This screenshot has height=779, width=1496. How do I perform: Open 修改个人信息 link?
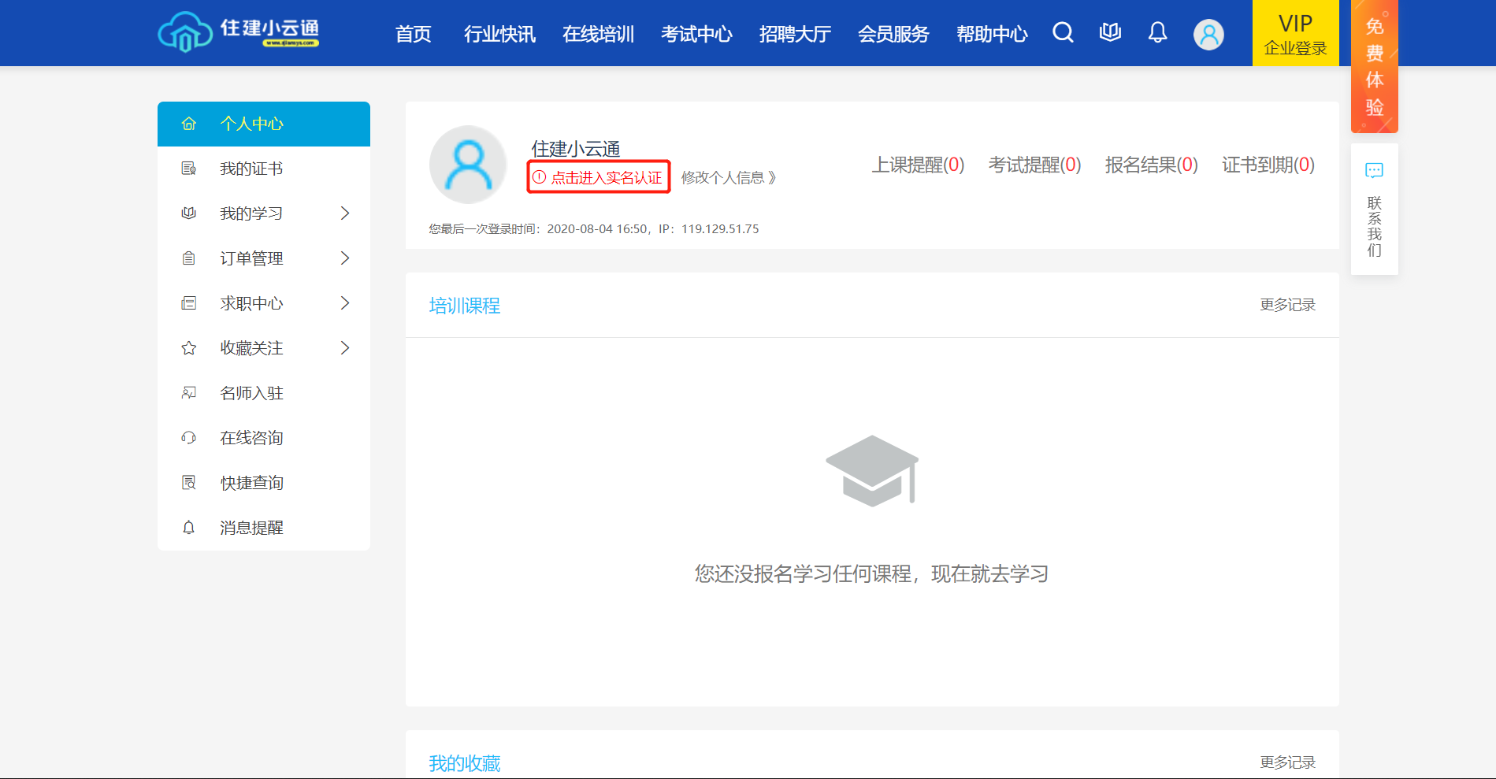coord(728,178)
